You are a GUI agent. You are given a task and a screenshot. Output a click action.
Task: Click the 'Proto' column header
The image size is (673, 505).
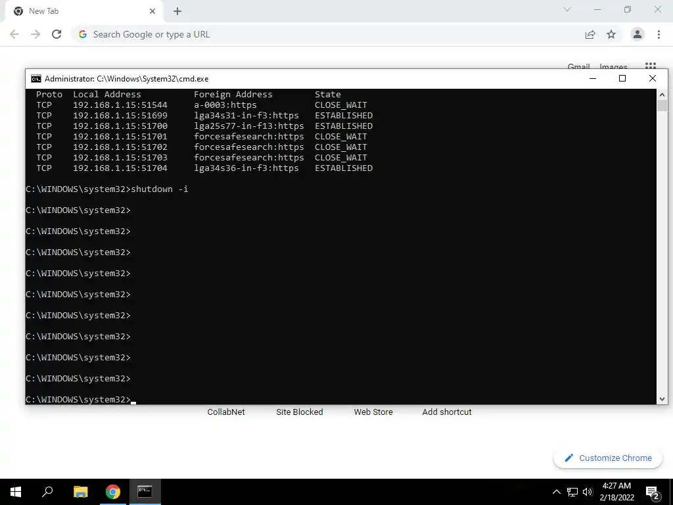(x=49, y=95)
